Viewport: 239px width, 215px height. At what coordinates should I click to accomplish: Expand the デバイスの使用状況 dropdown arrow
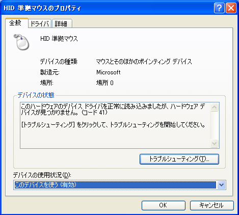click(x=221, y=185)
